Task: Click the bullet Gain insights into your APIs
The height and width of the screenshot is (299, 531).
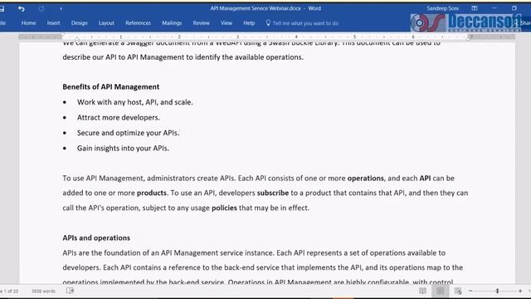Action: tap(123, 148)
